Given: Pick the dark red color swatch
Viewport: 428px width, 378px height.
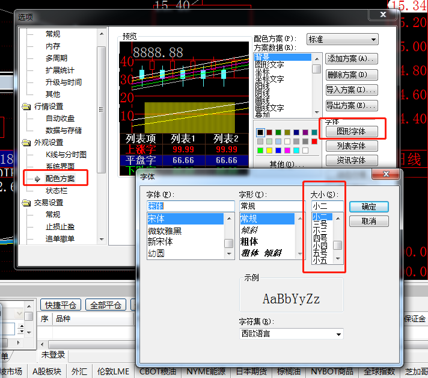Looking at the screenshot, I should click(x=269, y=132).
